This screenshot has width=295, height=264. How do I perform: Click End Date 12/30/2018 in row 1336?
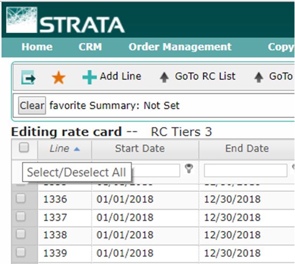[x=233, y=199]
